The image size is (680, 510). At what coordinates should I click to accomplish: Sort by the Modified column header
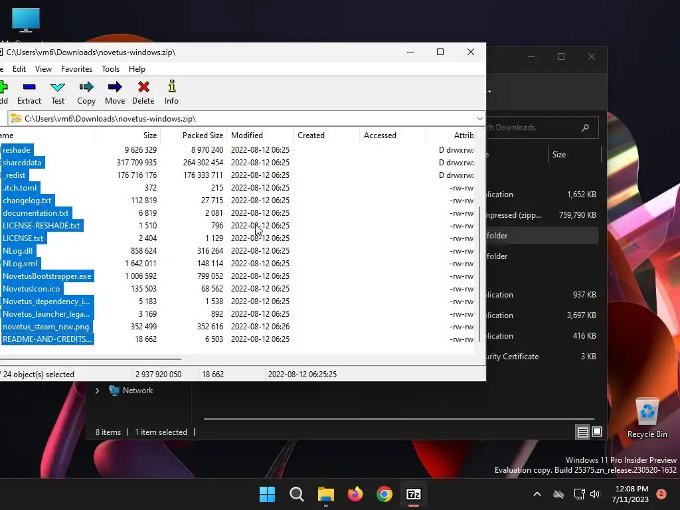(x=260, y=135)
